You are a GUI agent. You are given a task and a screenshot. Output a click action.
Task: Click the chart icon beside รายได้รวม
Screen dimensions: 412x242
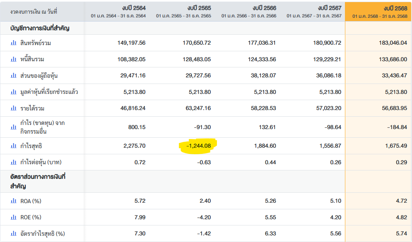14,108
